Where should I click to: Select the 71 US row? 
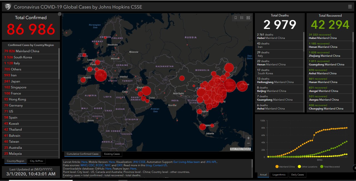tap(31, 111)
